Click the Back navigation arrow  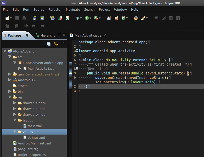click(33, 26)
